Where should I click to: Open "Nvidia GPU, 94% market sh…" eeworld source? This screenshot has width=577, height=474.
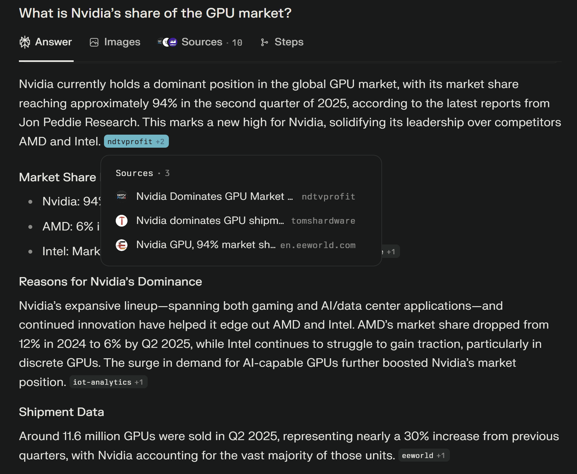coord(206,245)
